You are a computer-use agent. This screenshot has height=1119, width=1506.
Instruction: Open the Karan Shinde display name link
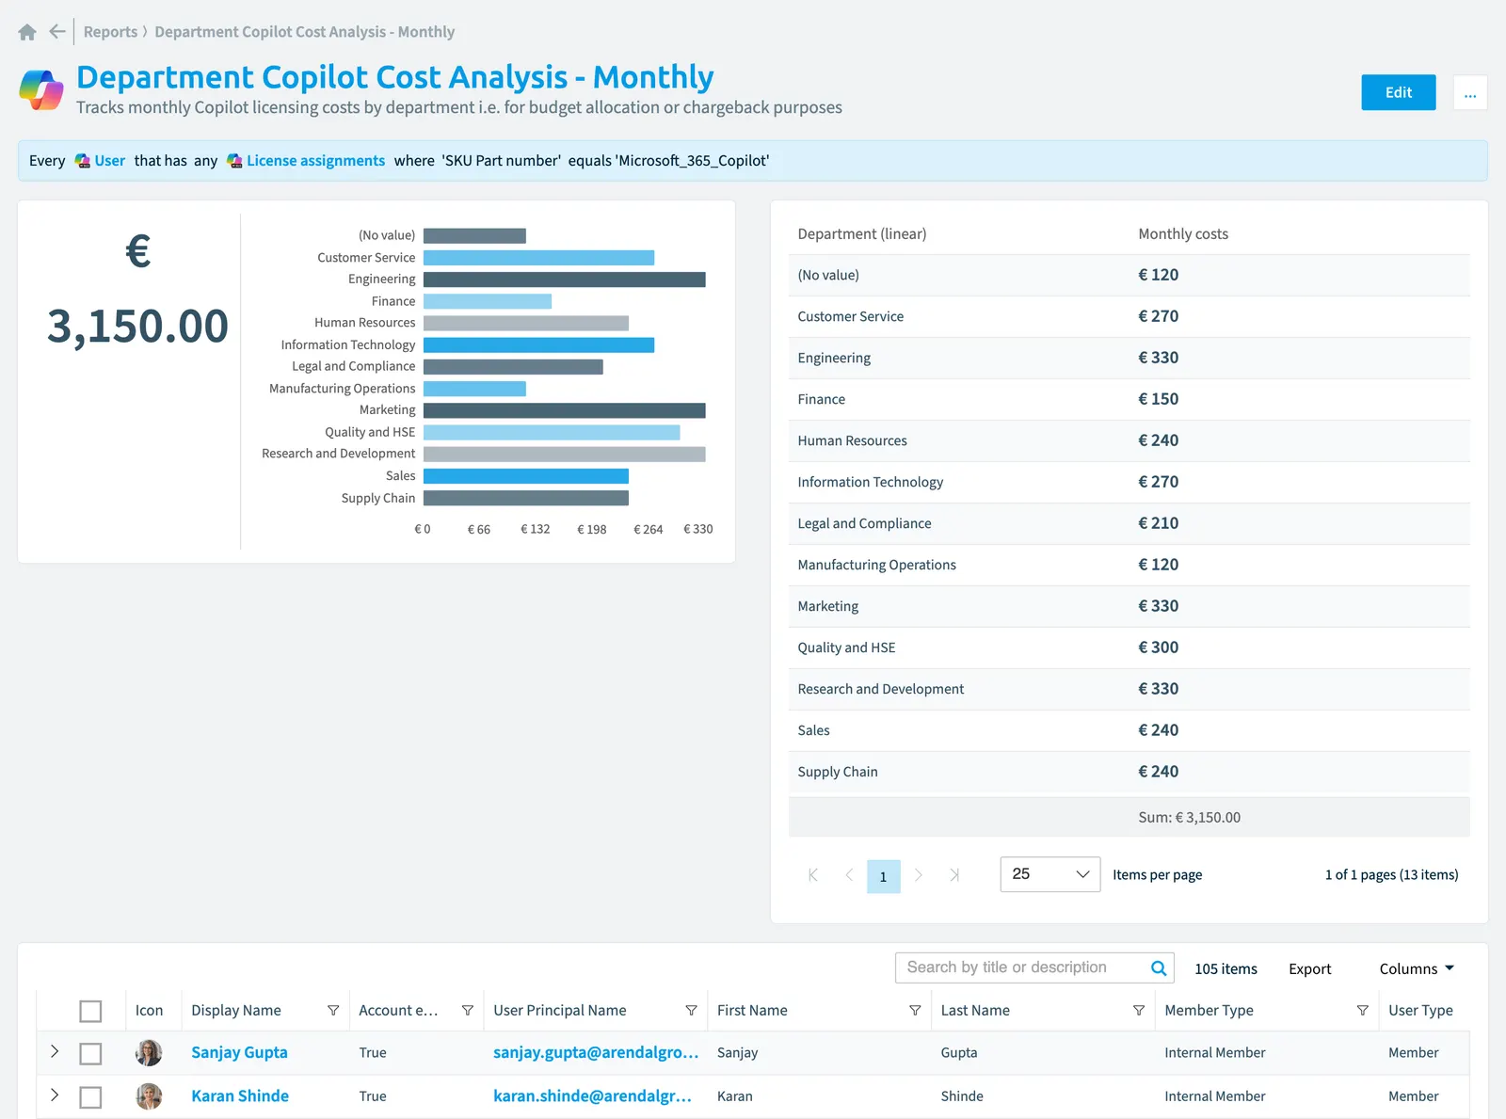(240, 1096)
